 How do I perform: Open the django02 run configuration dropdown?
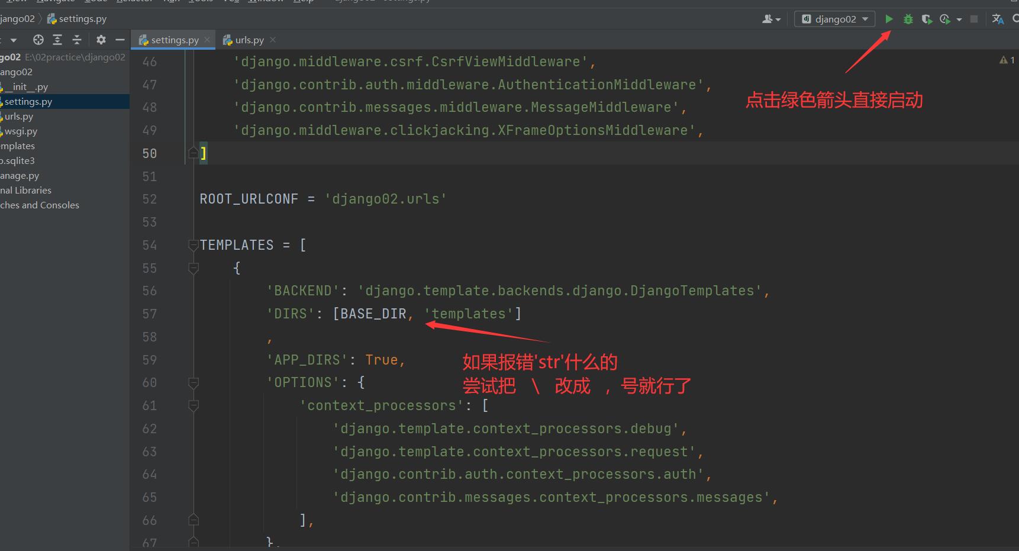pos(834,19)
